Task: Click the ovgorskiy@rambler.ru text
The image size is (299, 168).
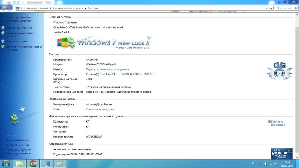Action: tap(99, 104)
